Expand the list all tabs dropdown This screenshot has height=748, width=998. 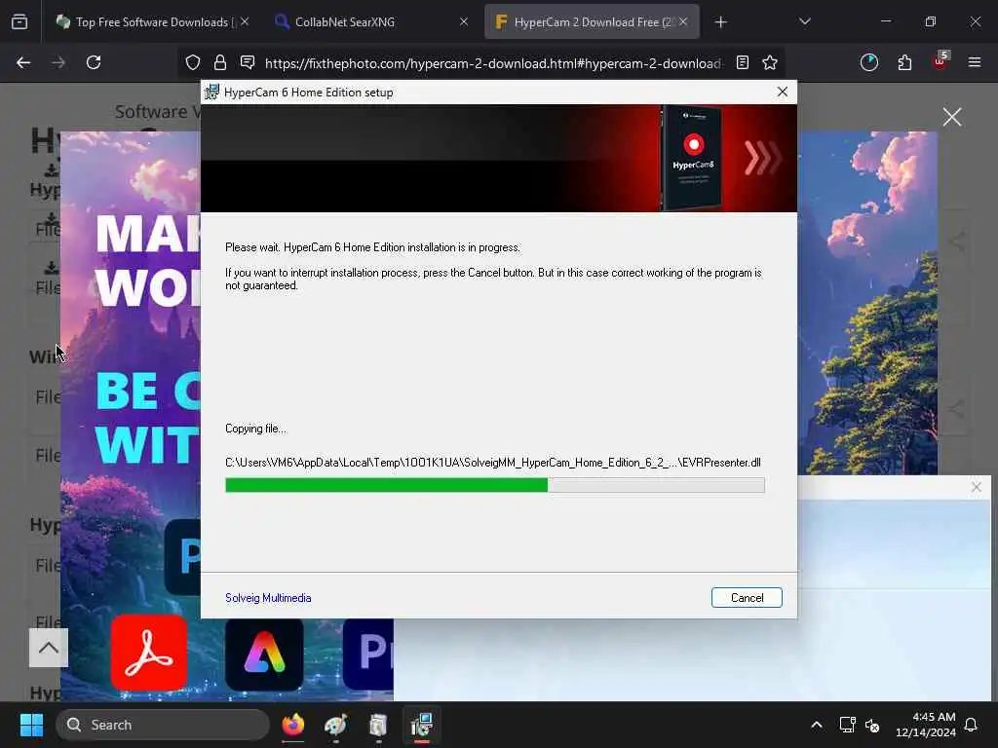(x=804, y=21)
